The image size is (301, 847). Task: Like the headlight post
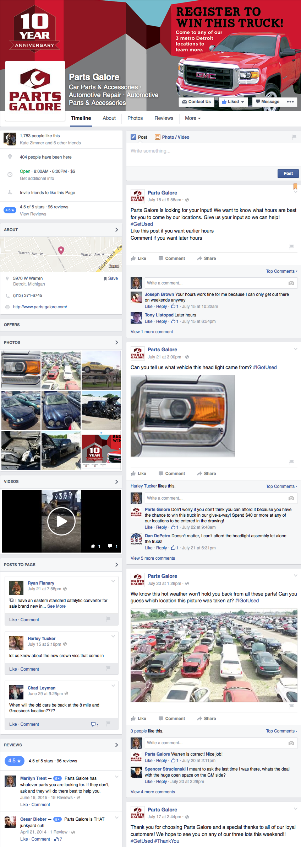(138, 474)
